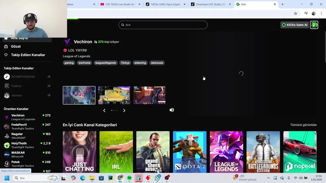326x183 pixels.
Task: Open Takip Edilen Kanallar heart menu item
Action: tap(24, 55)
